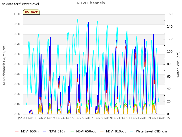
Task: Click the 0.20 left axis label
Action: [x=17, y=94]
